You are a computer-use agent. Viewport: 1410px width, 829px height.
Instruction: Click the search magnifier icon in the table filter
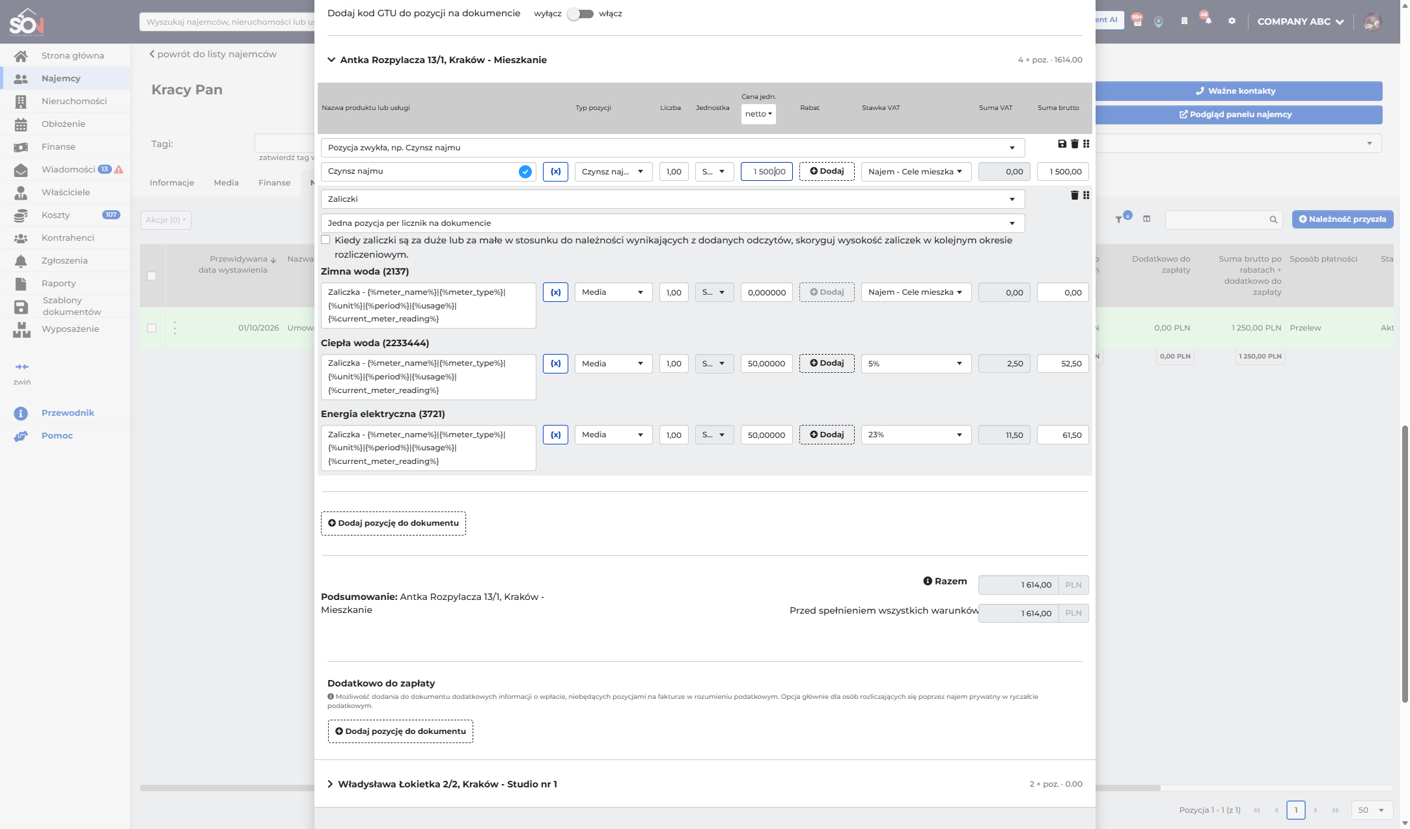pos(1273,220)
